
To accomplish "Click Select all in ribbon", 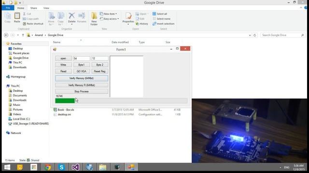I will [x=160, y=14].
